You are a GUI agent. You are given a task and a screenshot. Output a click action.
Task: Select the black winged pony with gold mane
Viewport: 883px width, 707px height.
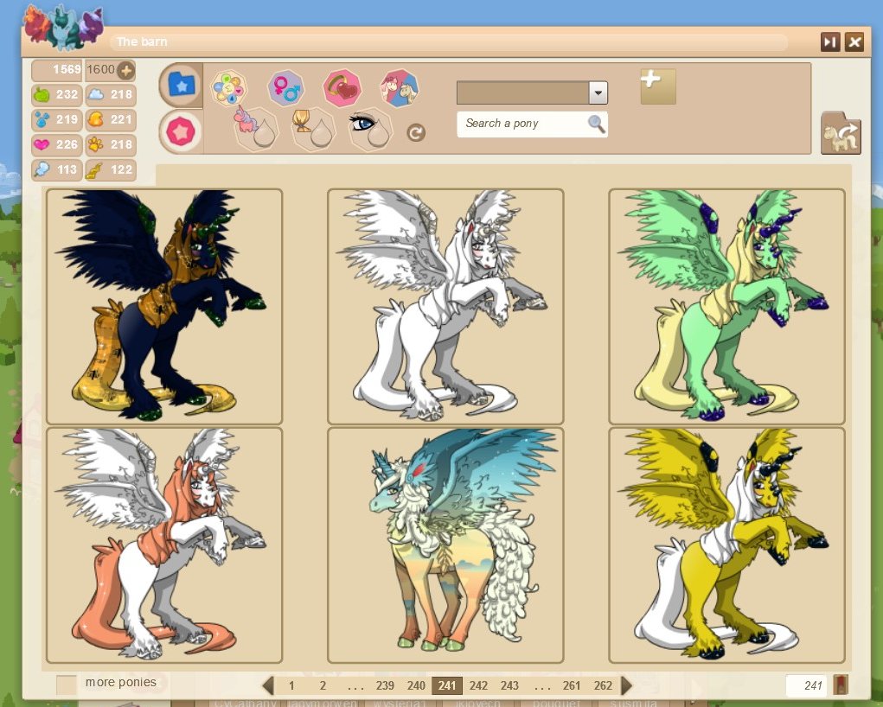click(x=164, y=306)
